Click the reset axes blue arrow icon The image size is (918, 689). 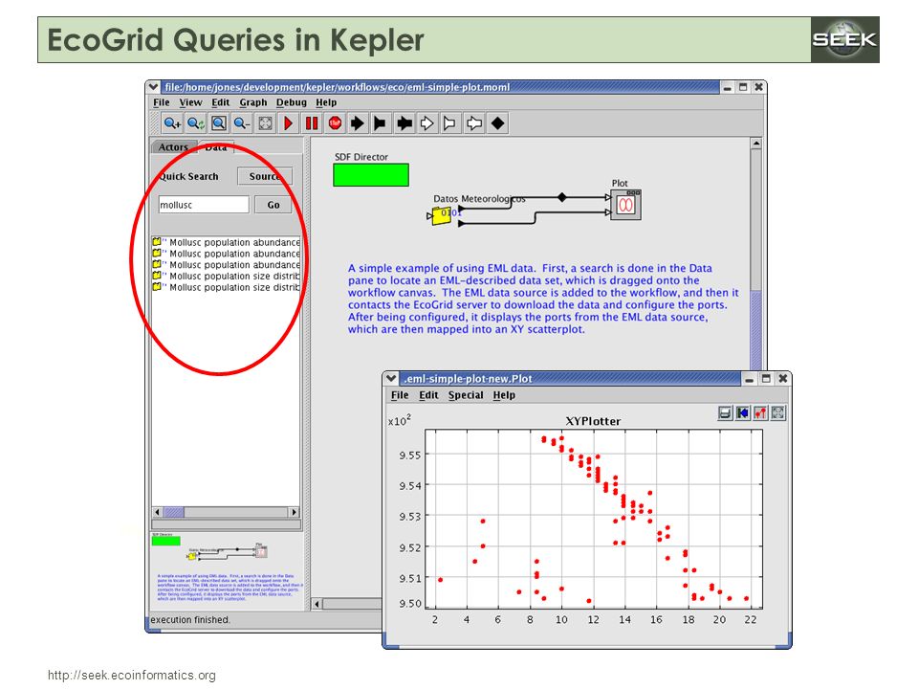(742, 413)
